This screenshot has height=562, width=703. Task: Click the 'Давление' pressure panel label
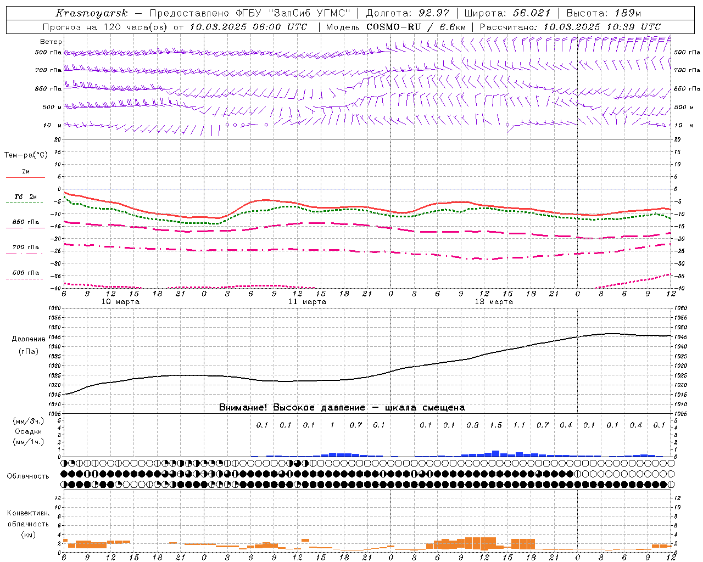(29, 339)
